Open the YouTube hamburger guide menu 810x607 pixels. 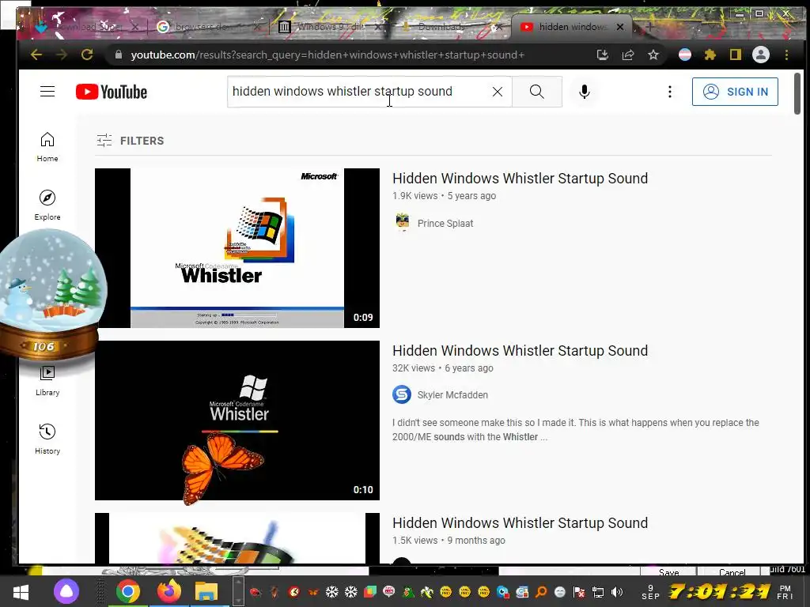tap(47, 92)
